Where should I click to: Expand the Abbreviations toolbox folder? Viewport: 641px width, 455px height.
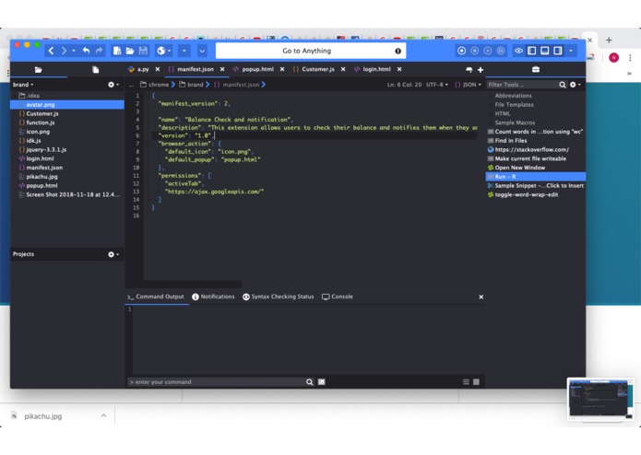(491, 96)
